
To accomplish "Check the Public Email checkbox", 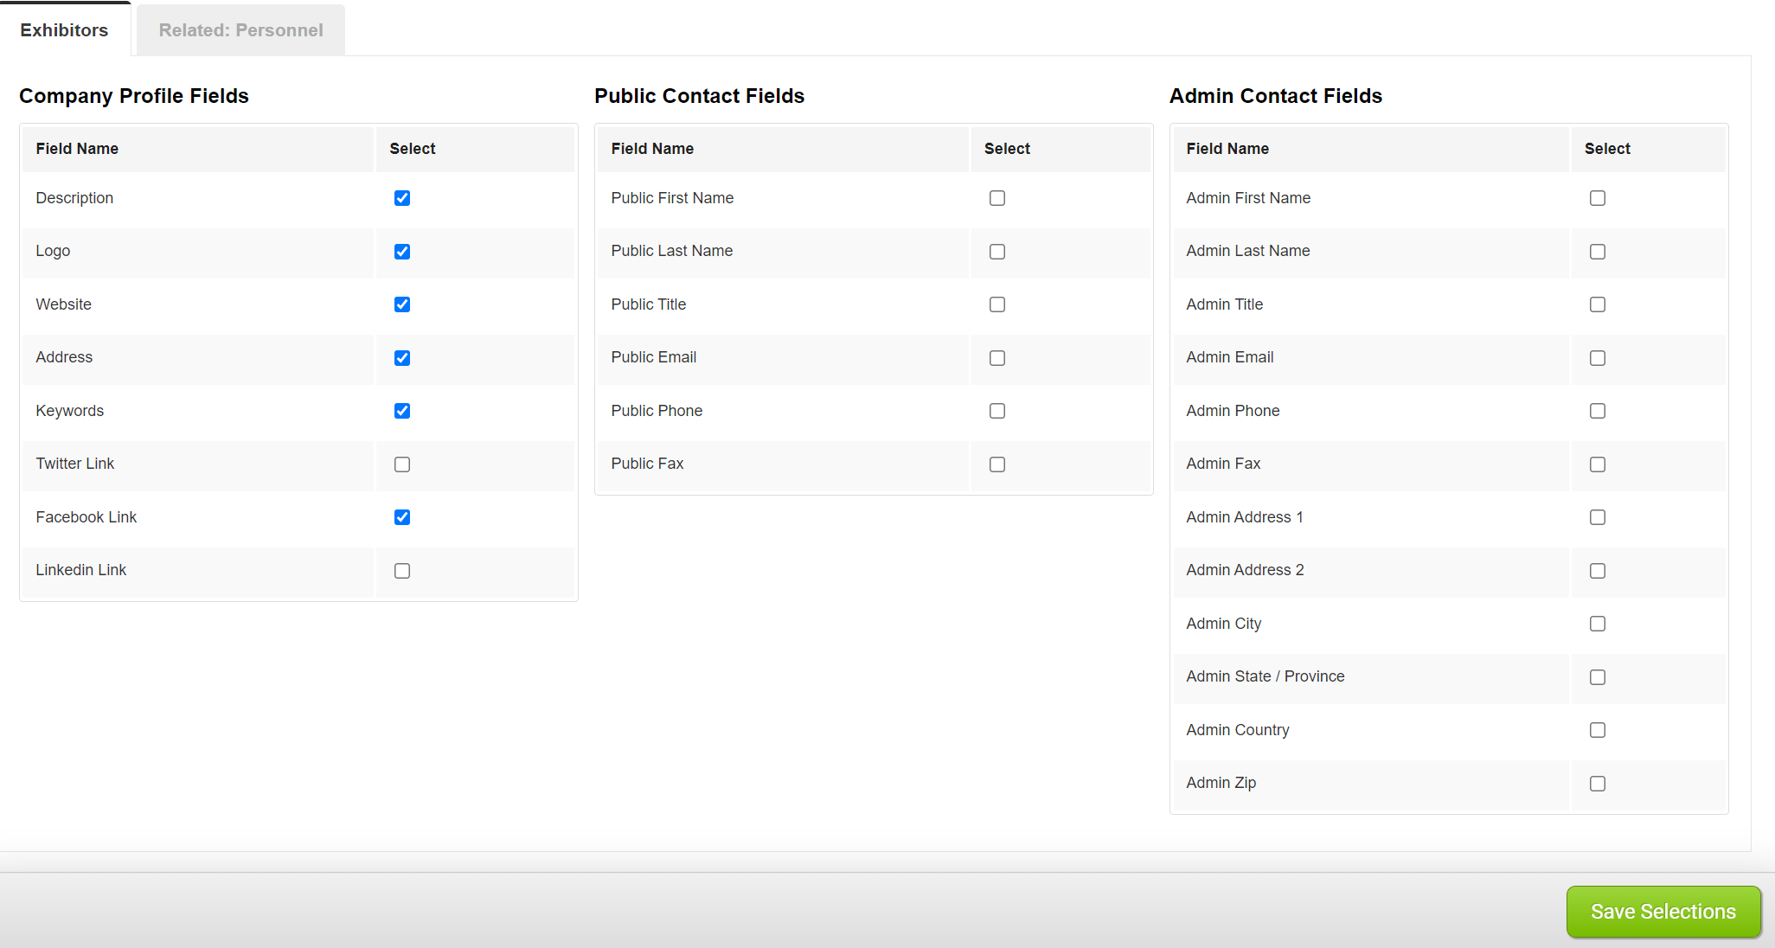I will (997, 358).
